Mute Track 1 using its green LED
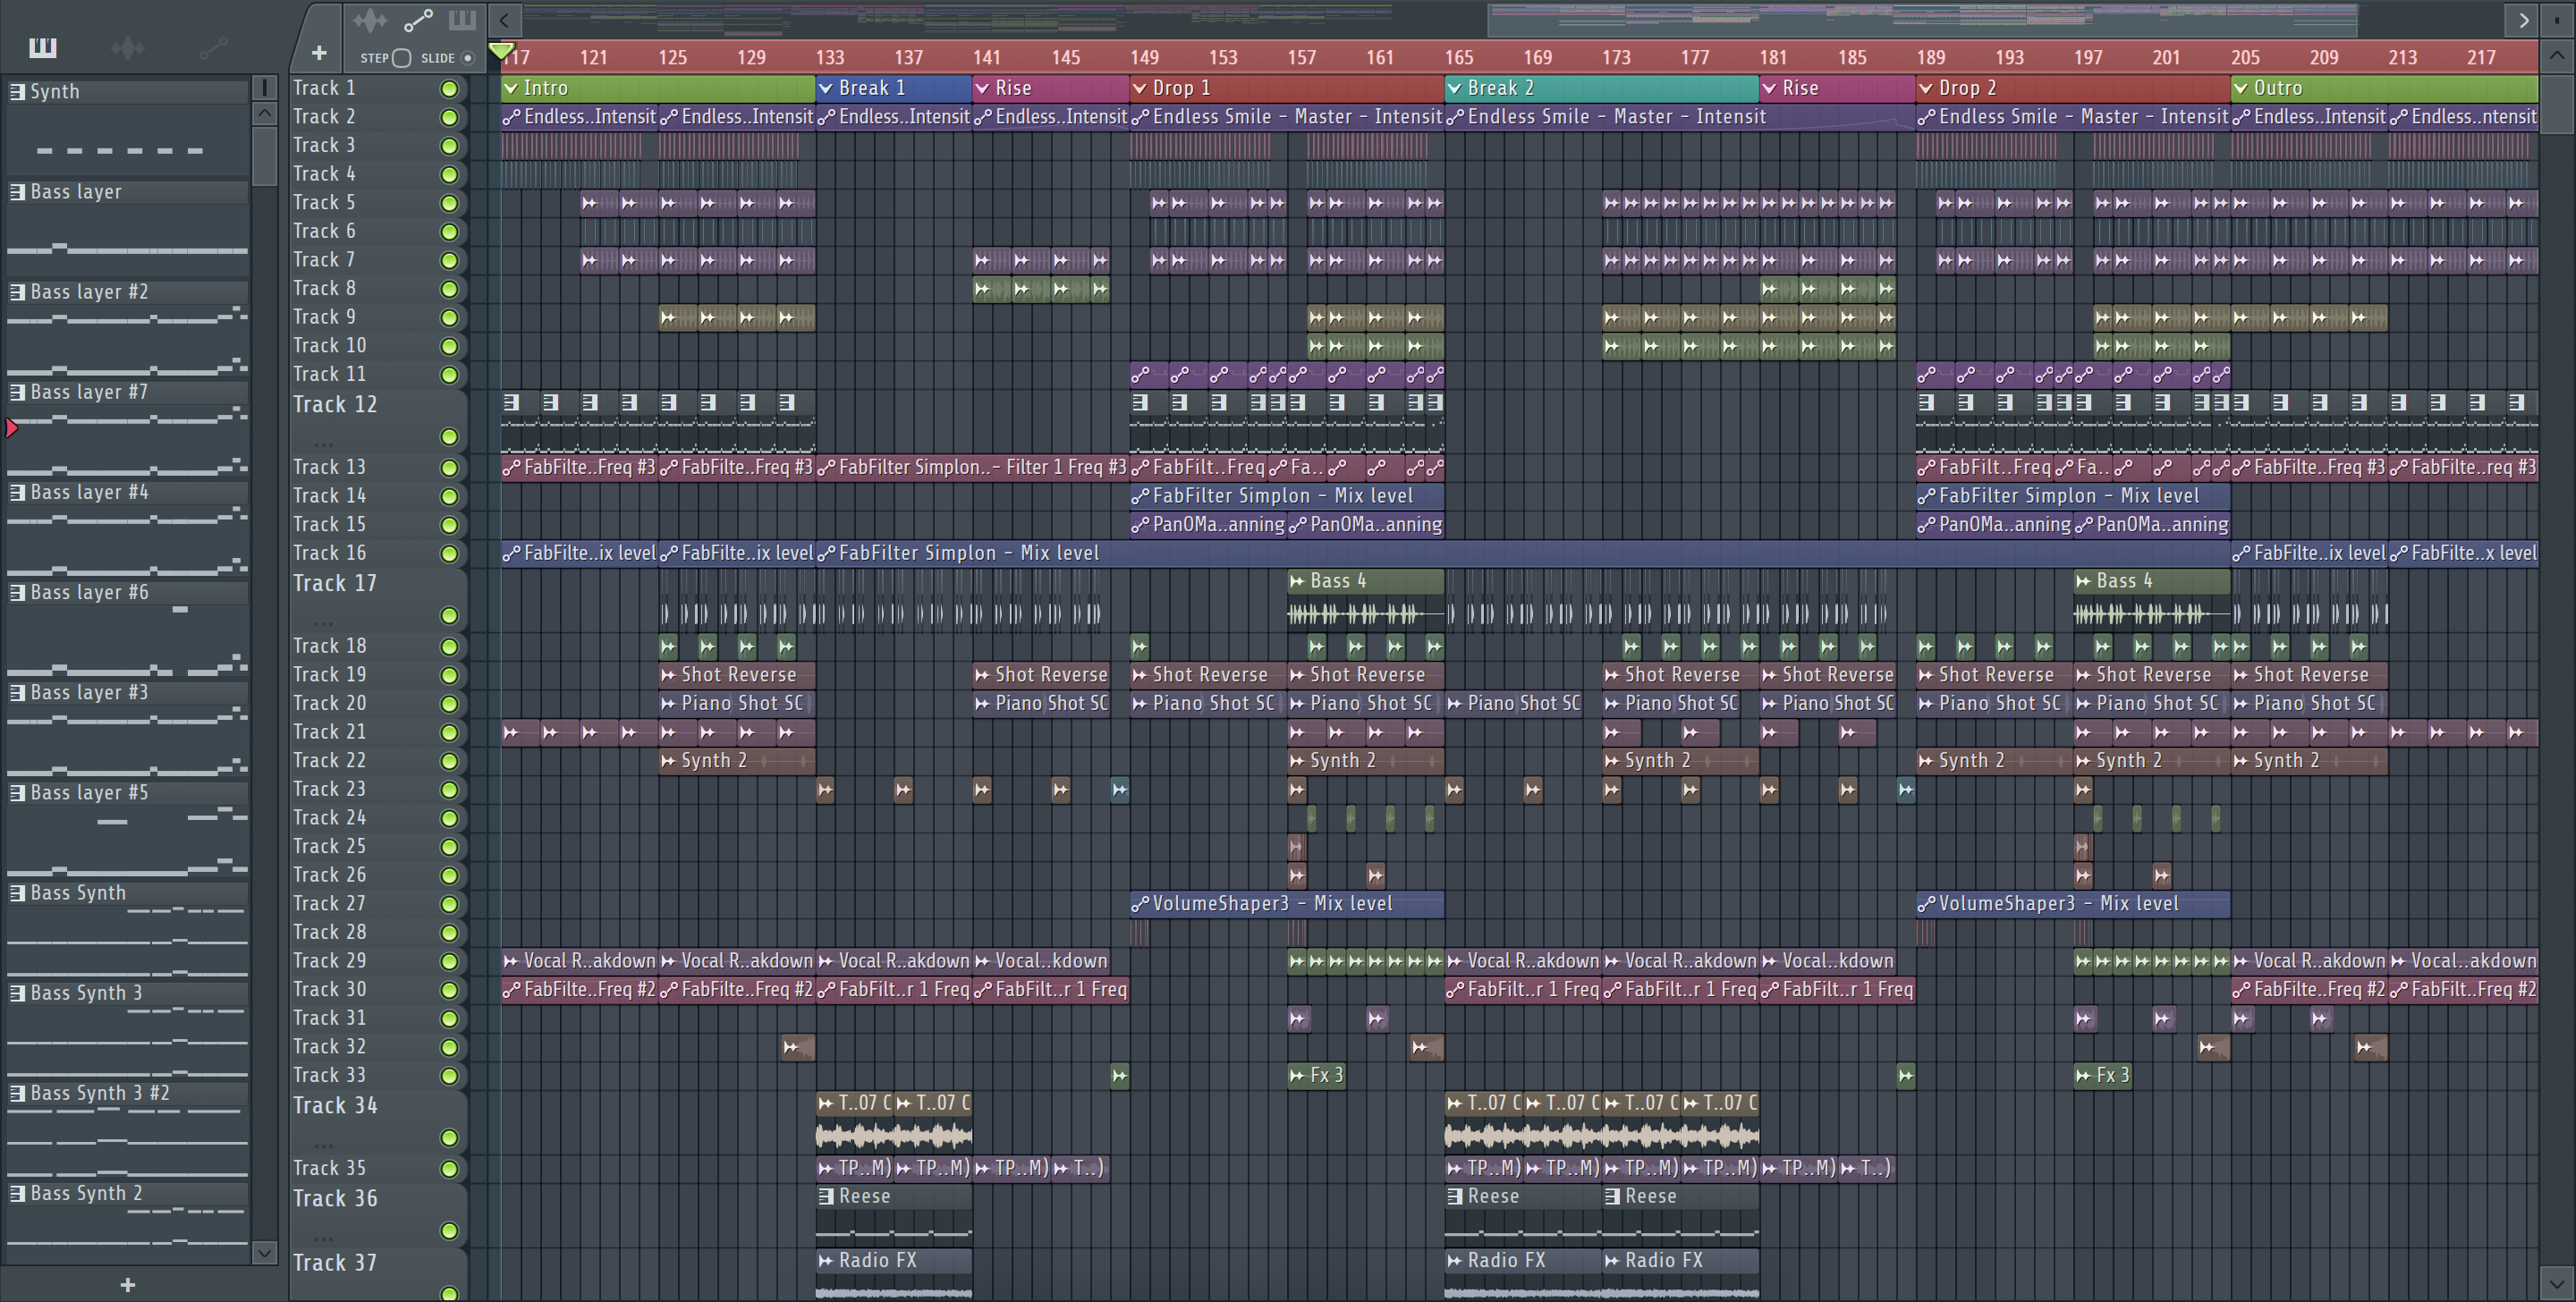 449,89
